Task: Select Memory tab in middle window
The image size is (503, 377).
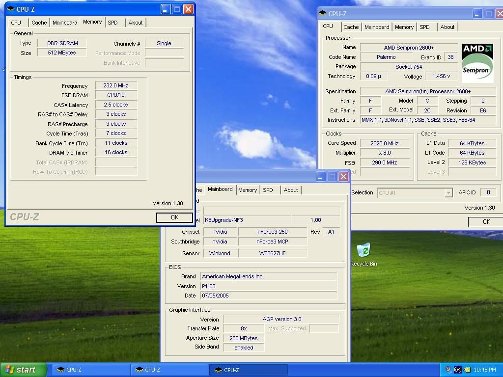Action: tap(248, 190)
